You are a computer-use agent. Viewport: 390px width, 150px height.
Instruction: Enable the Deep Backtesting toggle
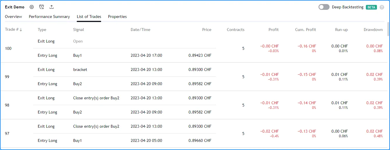tap(324, 7)
